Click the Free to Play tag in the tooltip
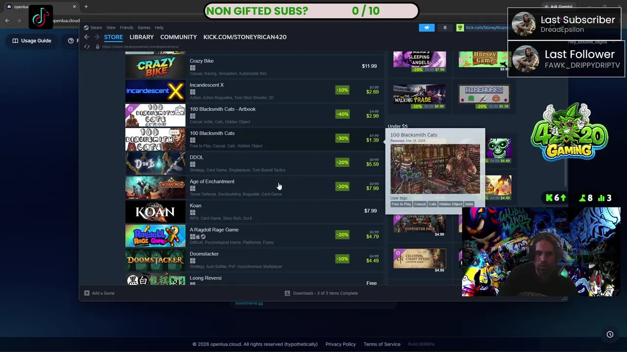 401,204
